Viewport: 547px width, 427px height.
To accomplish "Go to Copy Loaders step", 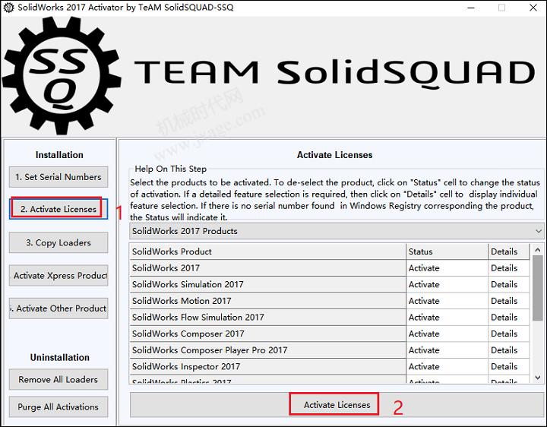I will tap(58, 242).
